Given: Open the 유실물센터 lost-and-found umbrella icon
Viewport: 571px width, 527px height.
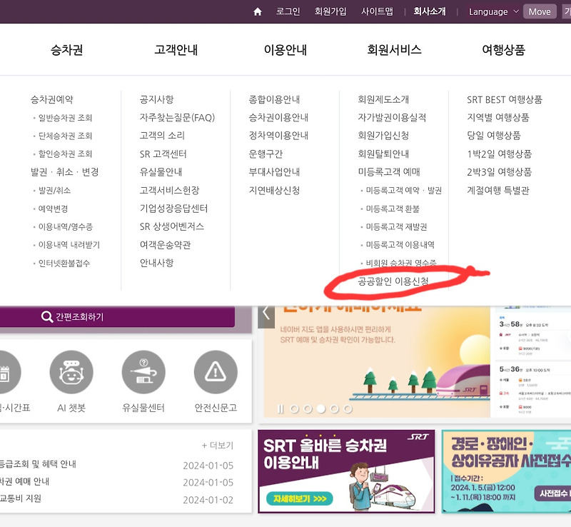Looking at the screenshot, I should coord(143,371).
